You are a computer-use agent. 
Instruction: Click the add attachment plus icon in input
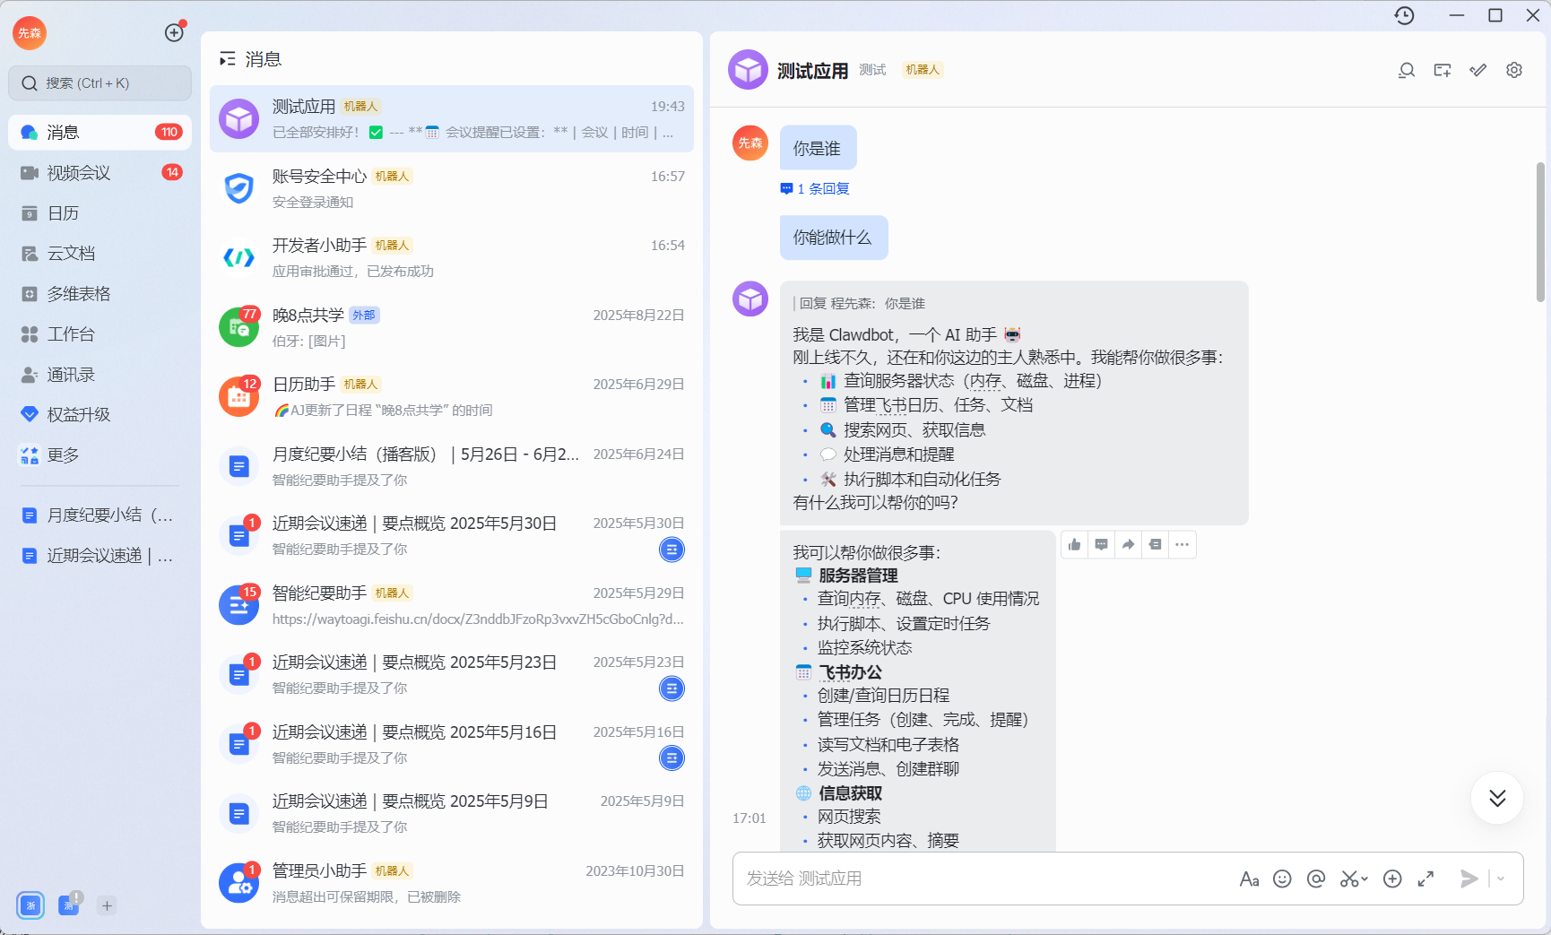[1392, 879]
